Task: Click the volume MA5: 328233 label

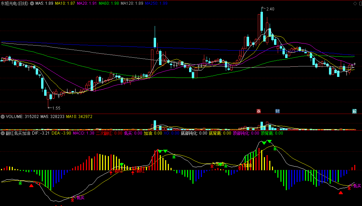Action: 52,117
